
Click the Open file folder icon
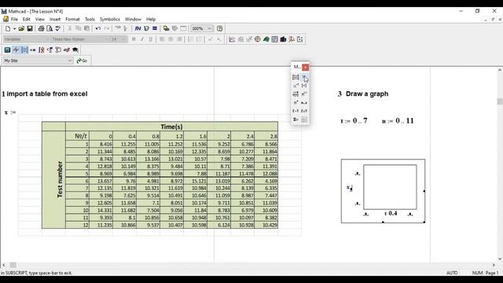tap(21, 28)
